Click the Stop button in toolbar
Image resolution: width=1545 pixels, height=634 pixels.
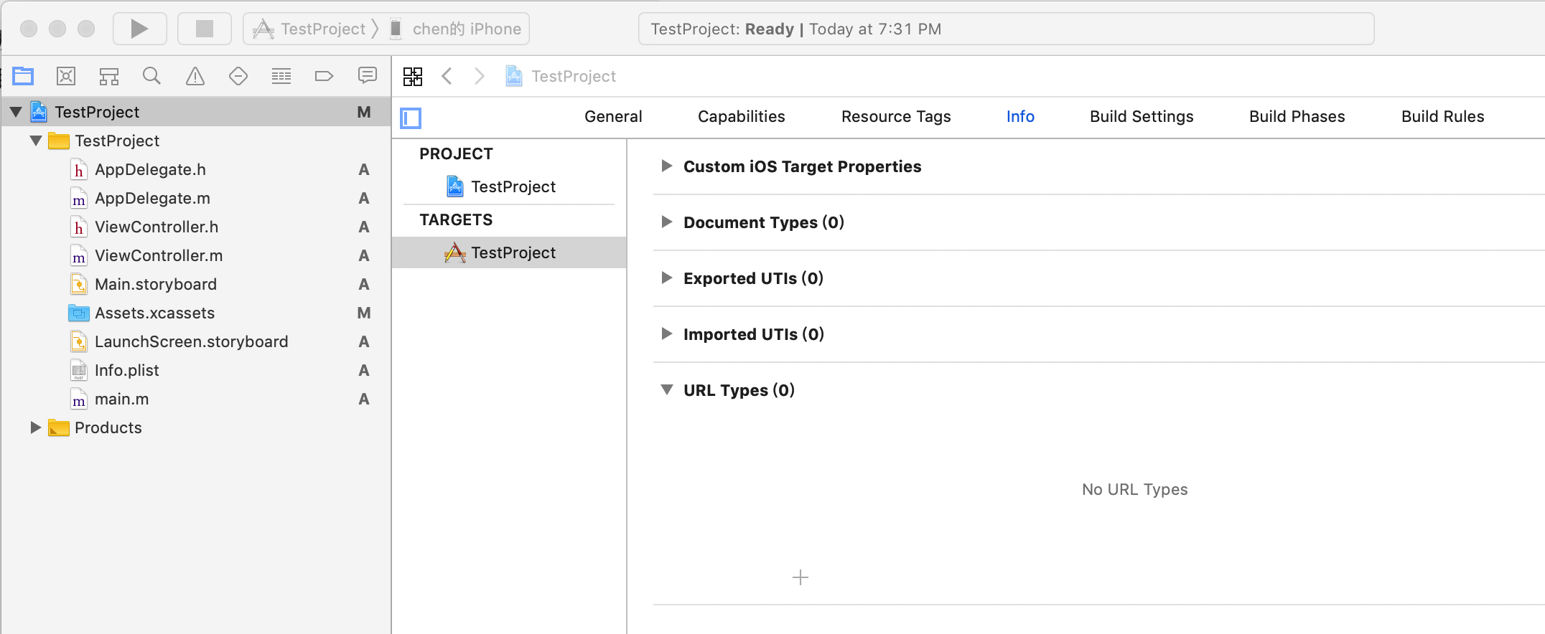click(205, 29)
